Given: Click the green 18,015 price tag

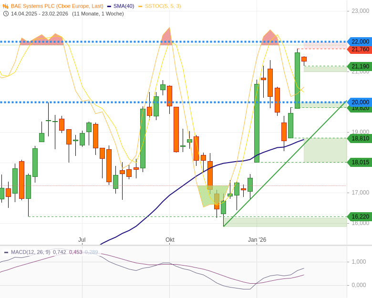Looking at the screenshot, I should coord(360,162).
